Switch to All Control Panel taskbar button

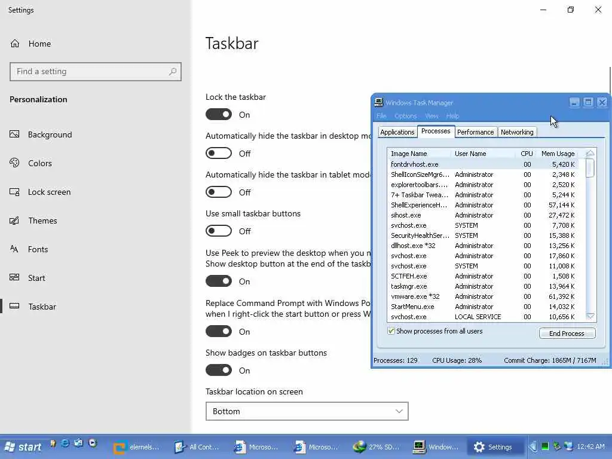pos(197,447)
